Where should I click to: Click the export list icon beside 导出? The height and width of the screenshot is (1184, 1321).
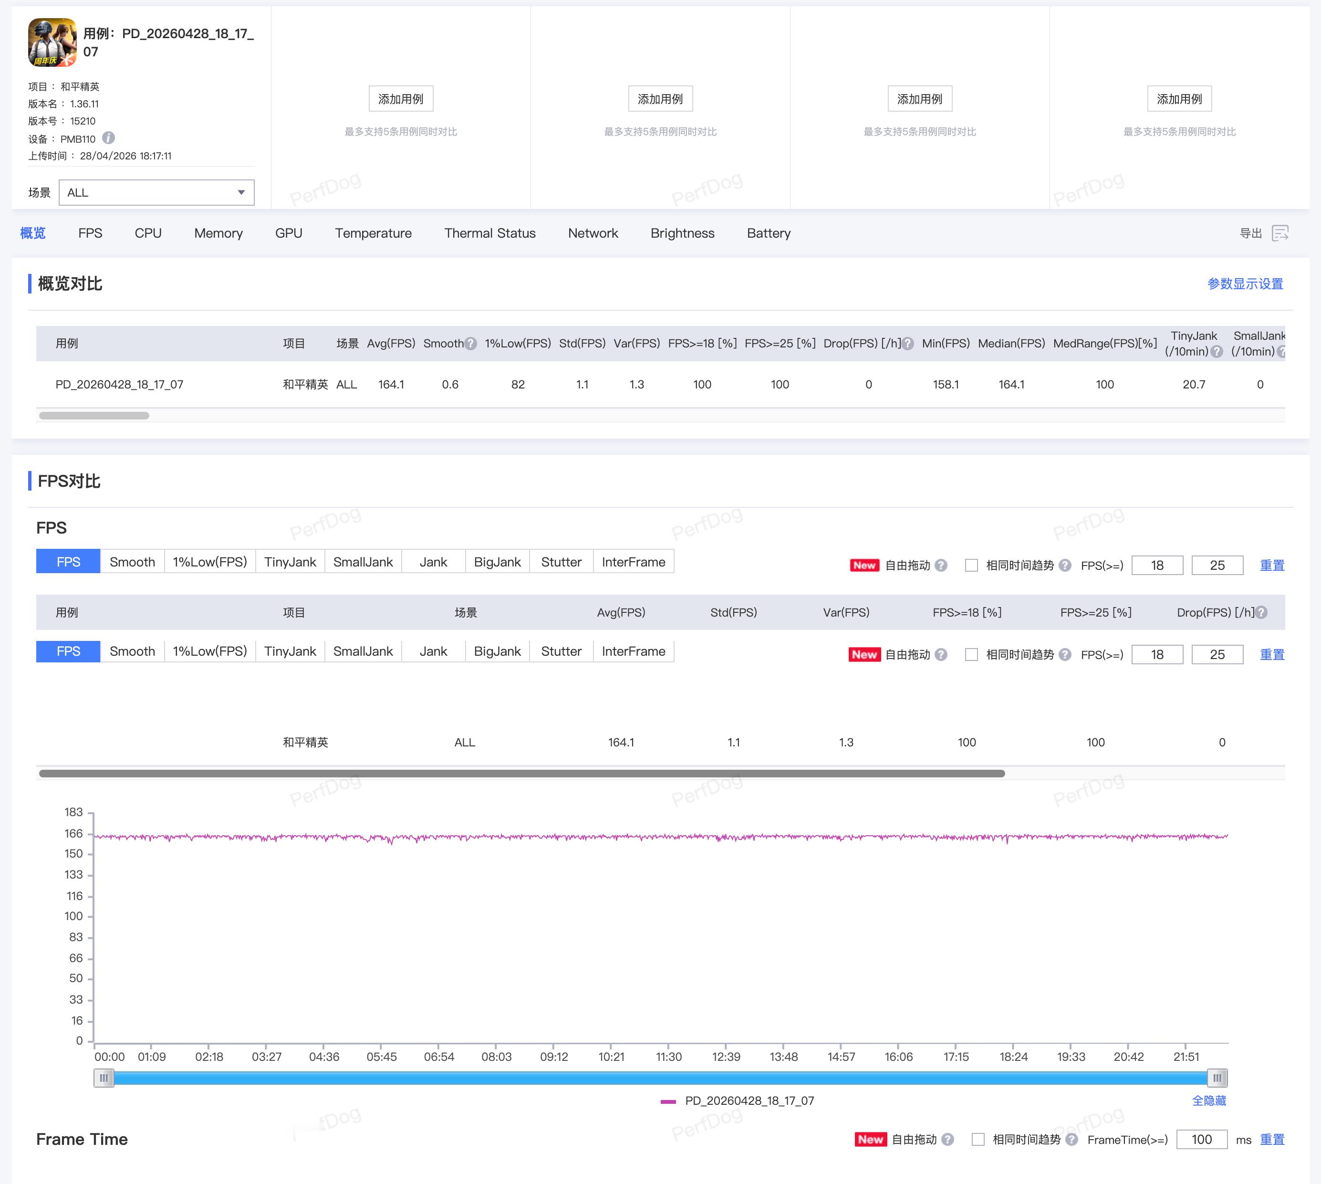tap(1280, 233)
